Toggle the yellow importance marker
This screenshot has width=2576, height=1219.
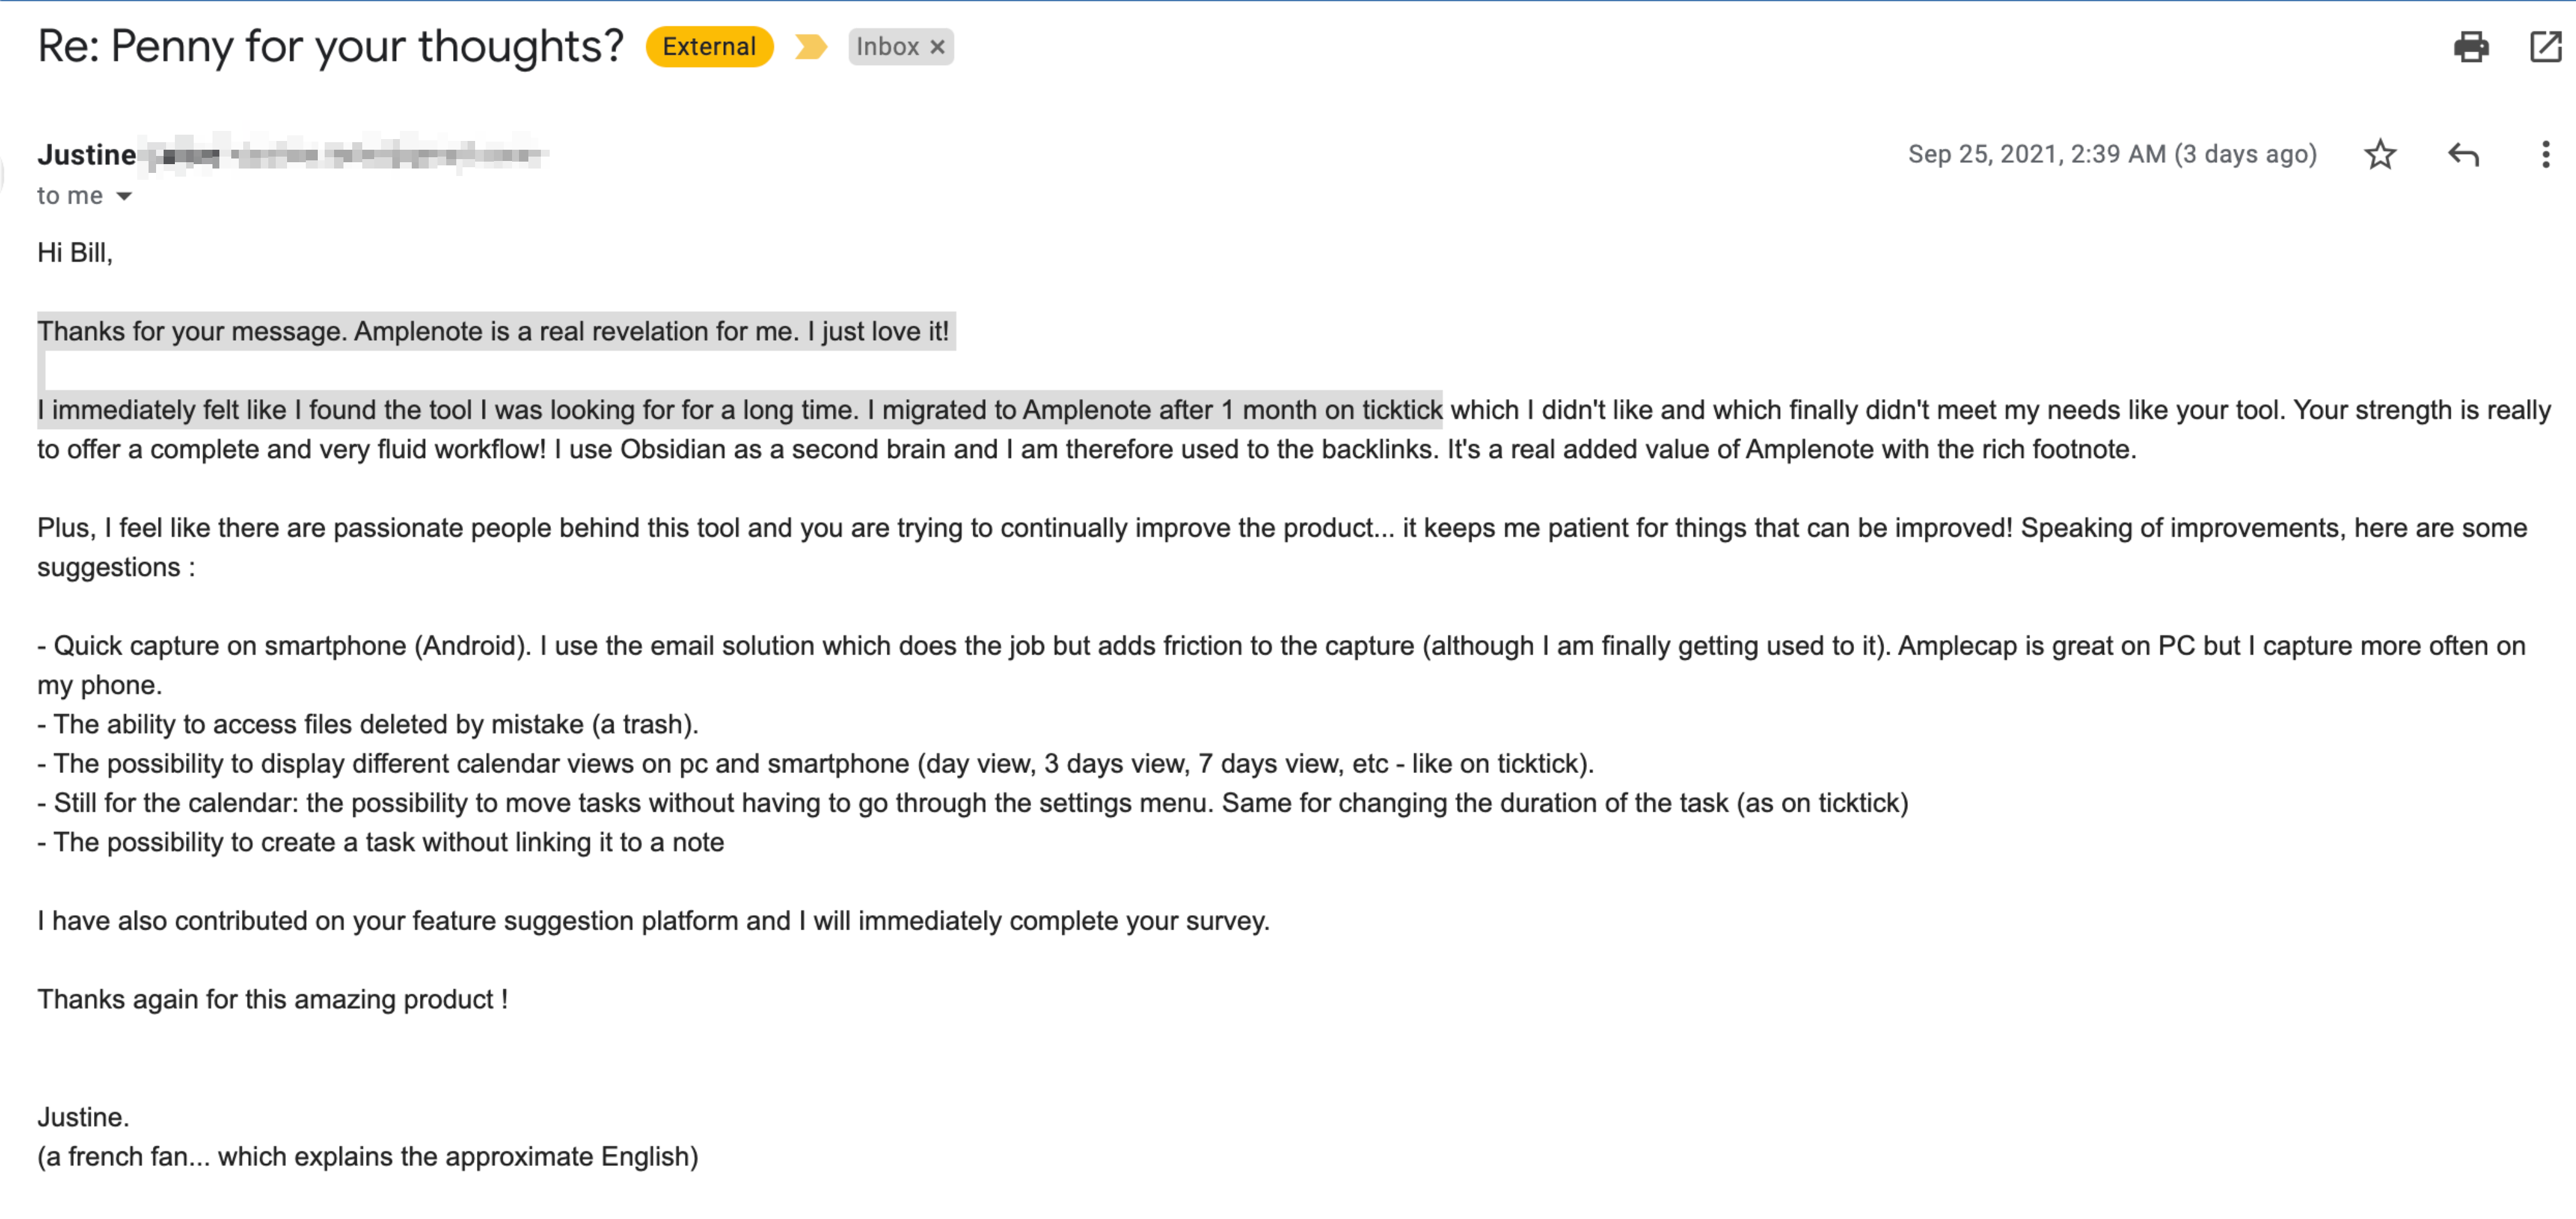811,47
